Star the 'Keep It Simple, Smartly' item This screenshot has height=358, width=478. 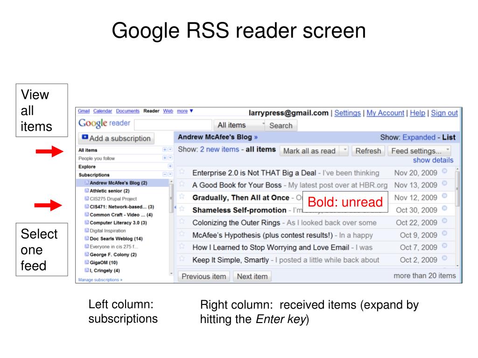click(x=182, y=258)
